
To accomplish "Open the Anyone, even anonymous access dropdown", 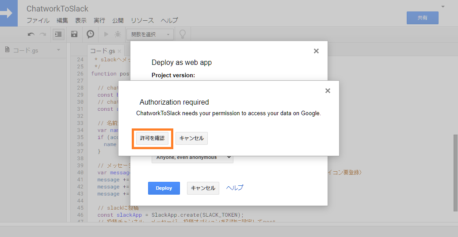I will tap(192, 158).
